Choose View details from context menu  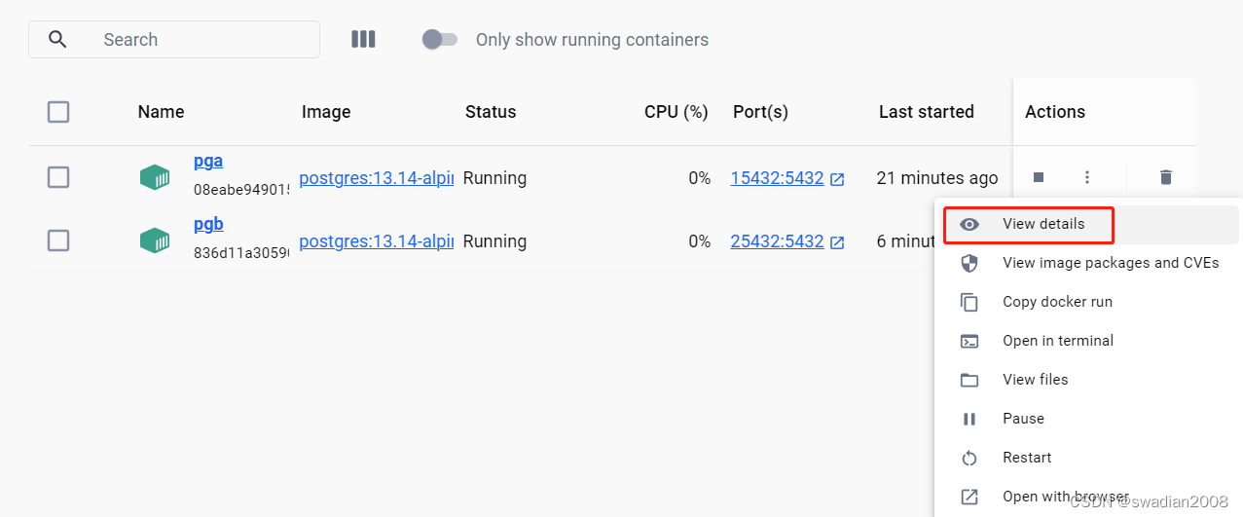1042,224
